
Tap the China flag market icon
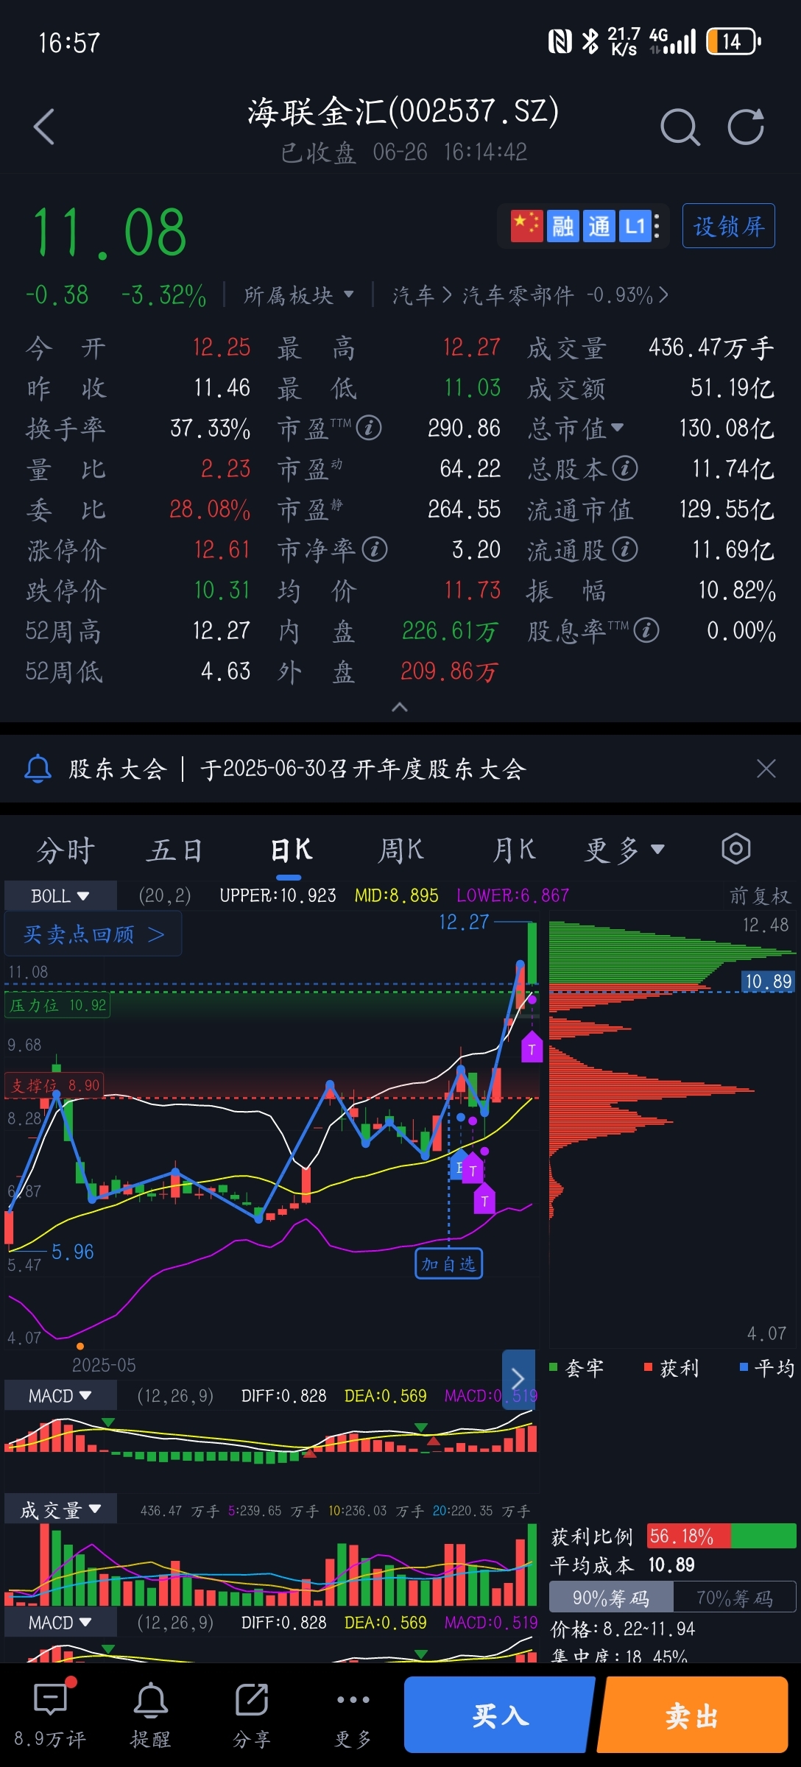pos(526,226)
